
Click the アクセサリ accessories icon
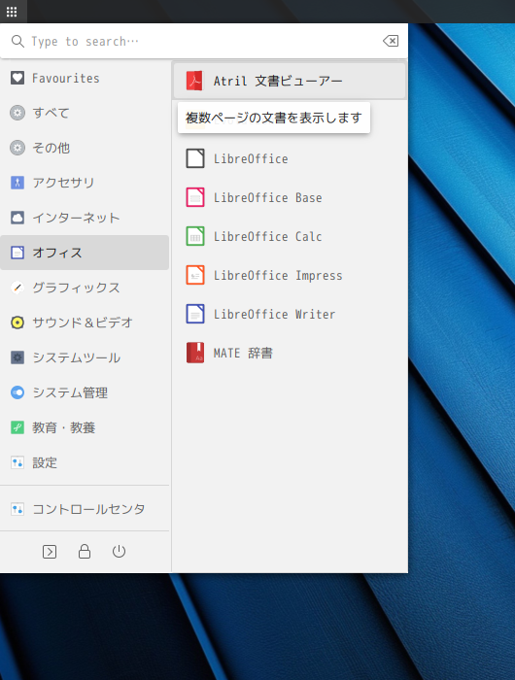(x=17, y=183)
